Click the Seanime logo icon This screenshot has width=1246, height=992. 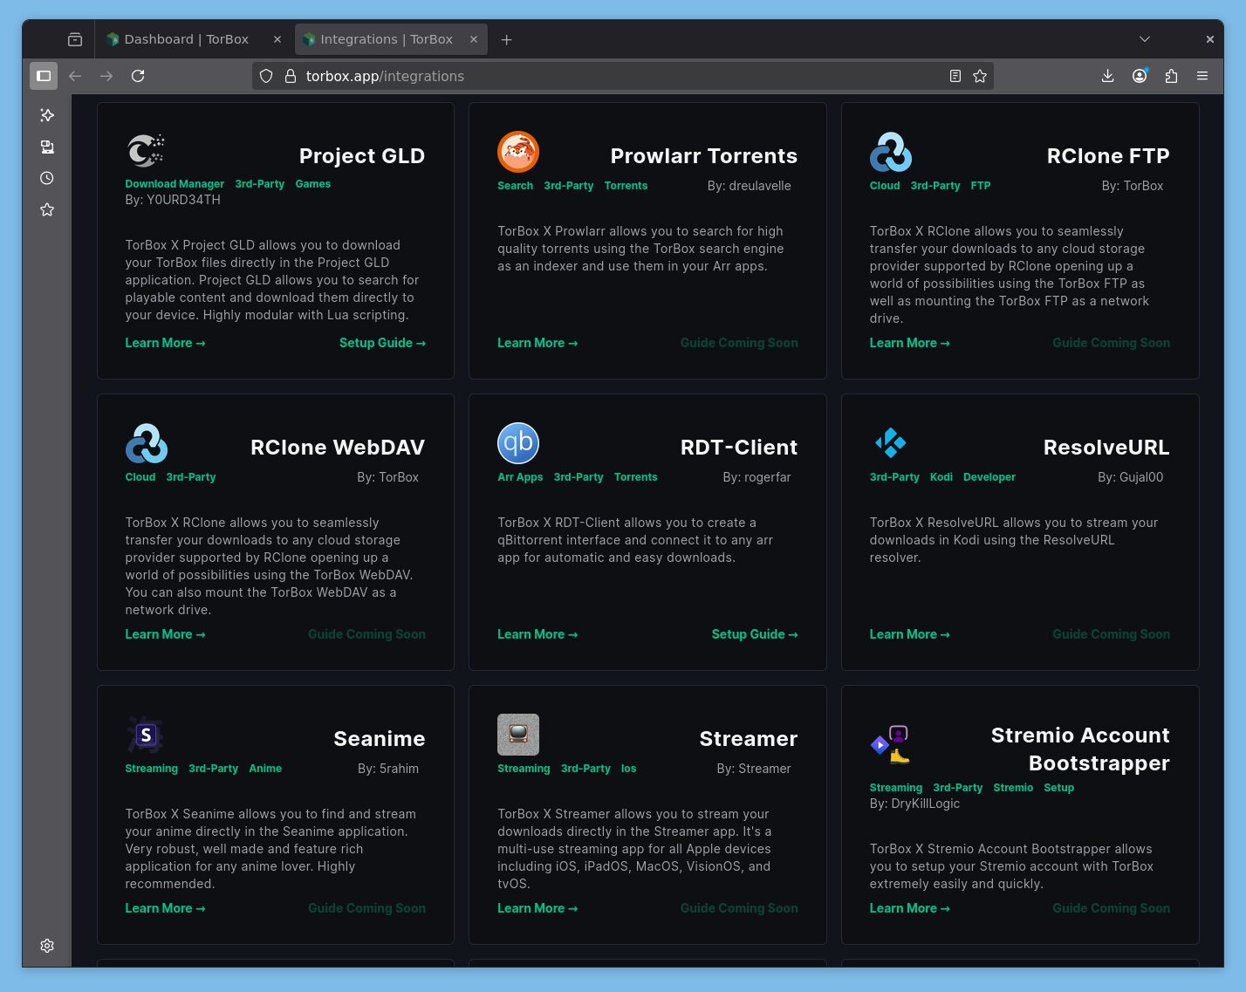pyautogui.click(x=146, y=735)
